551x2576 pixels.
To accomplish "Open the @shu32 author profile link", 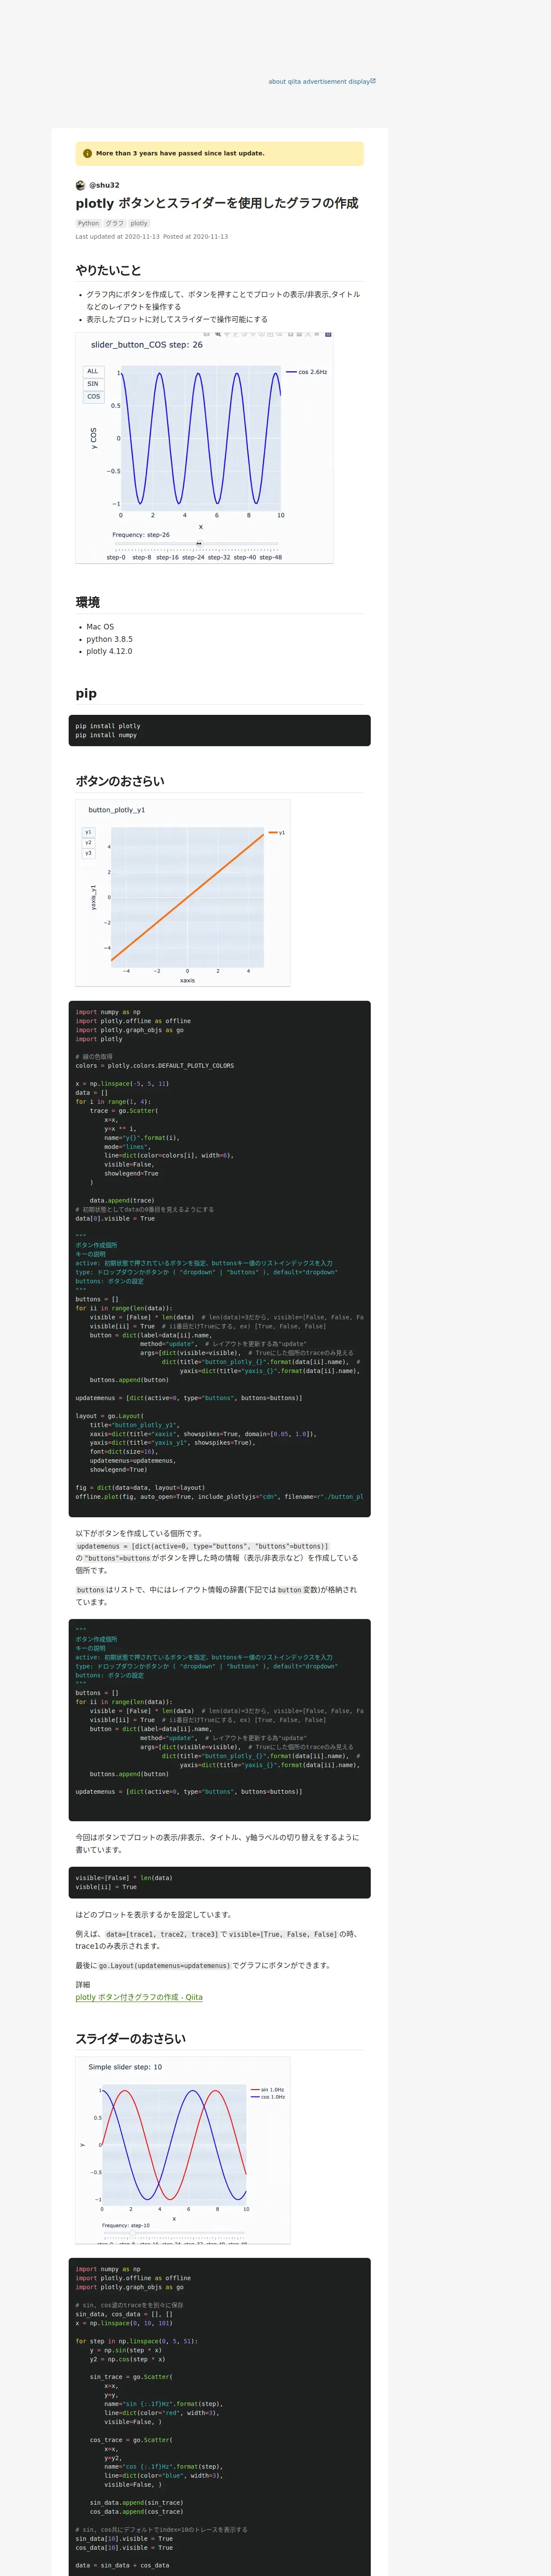I will (x=104, y=185).
